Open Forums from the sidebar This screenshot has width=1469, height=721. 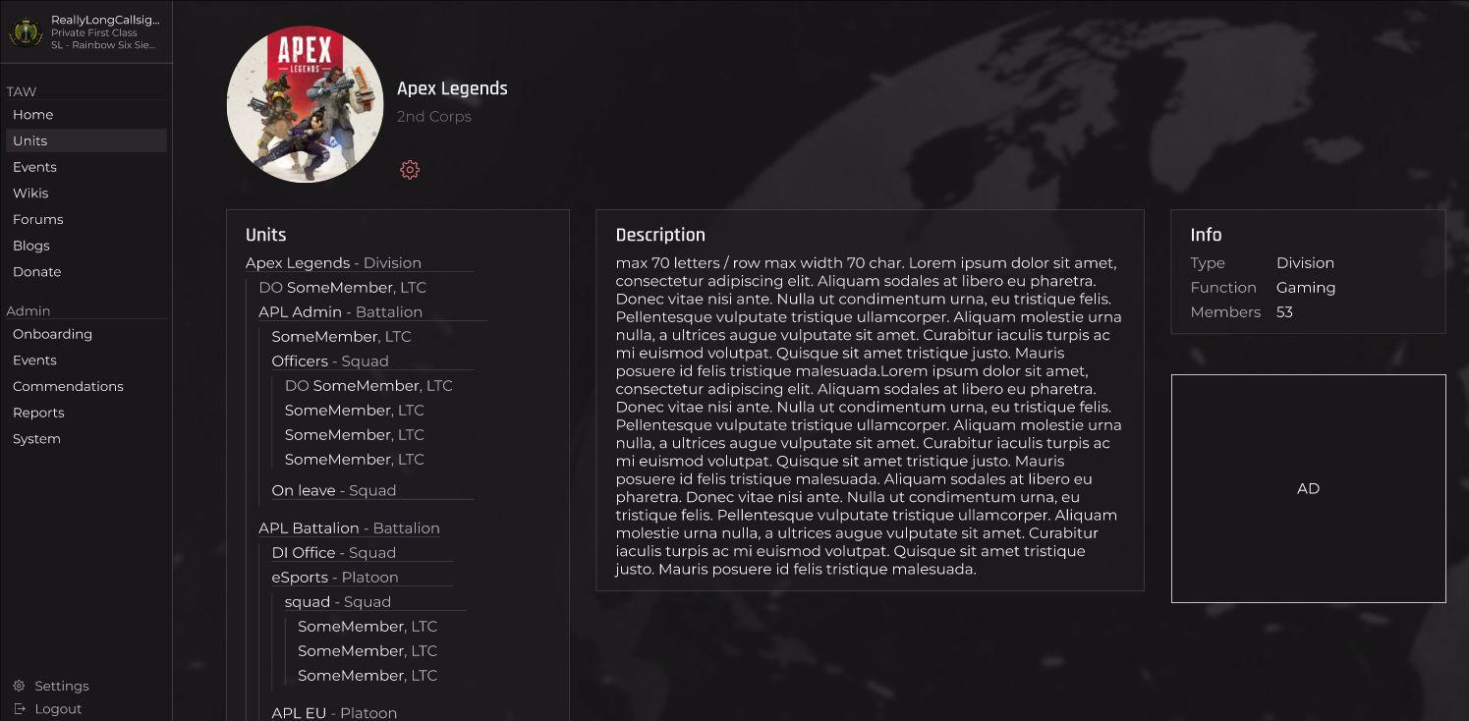[37, 219]
